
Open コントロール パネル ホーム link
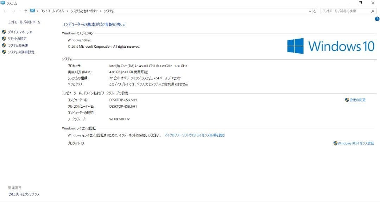(24, 22)
